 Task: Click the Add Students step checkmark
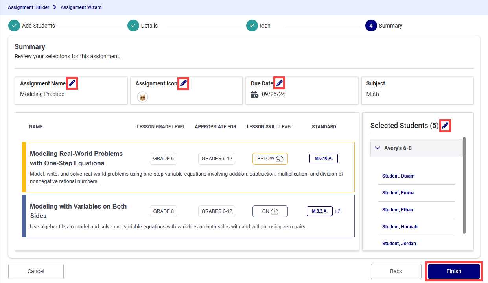[14, 26]
